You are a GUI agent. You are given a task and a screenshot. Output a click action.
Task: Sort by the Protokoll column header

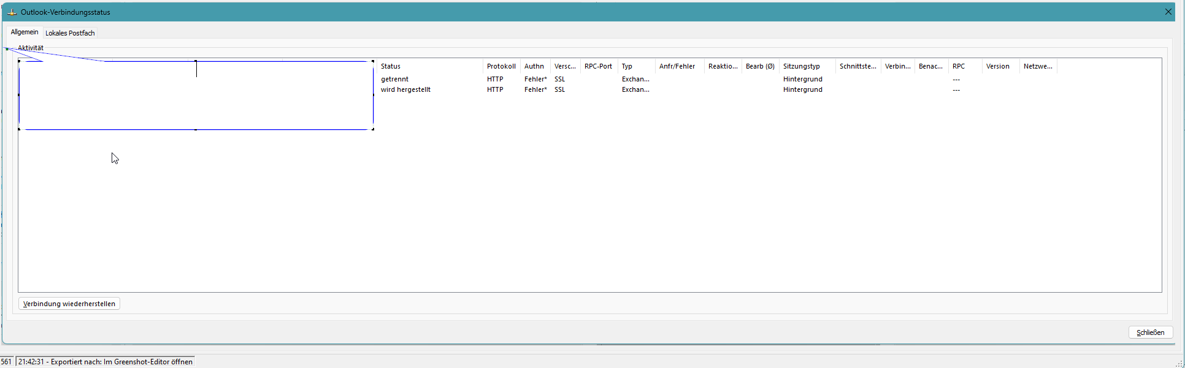(x=501, y=66)
